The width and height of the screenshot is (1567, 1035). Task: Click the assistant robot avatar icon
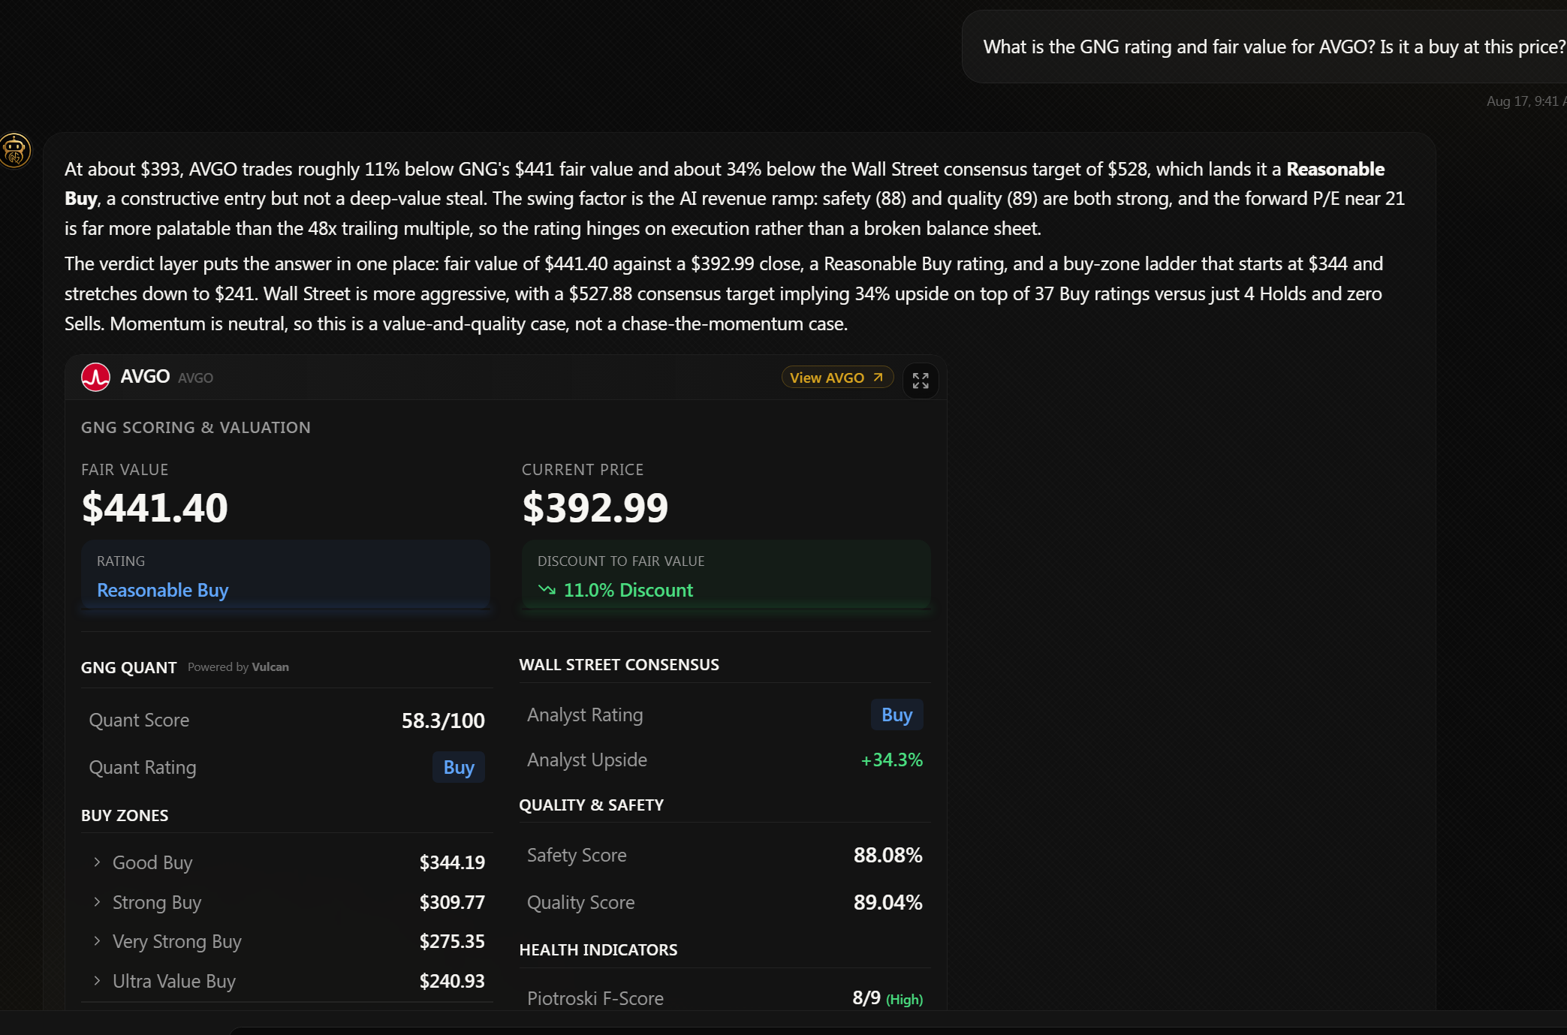click(x=14, y=150)
